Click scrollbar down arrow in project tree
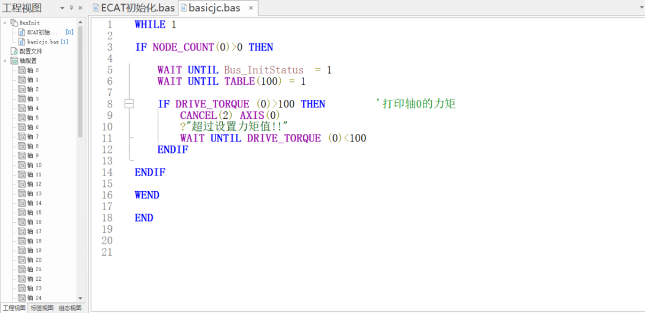The height and width of the screenshot is (313, 645). (80, 298)
